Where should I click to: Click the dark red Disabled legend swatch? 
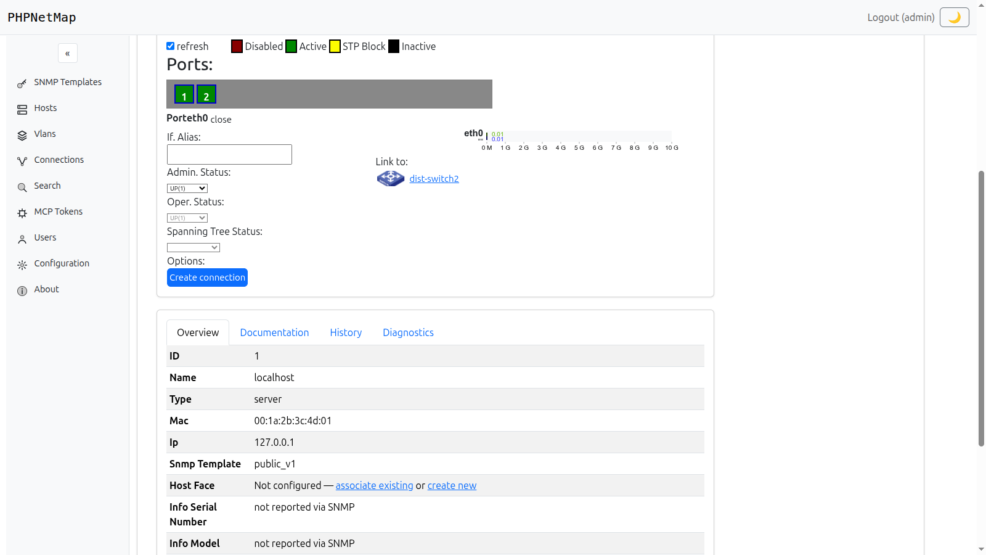coord(237,46)
